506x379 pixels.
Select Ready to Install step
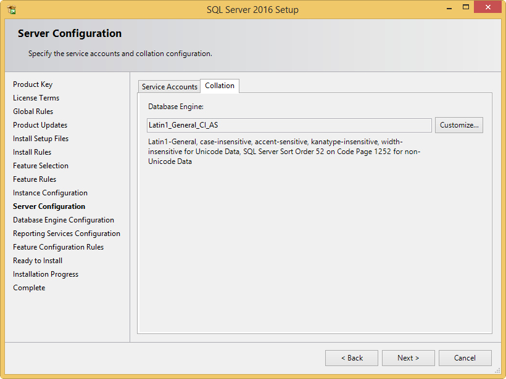point(38,261)
